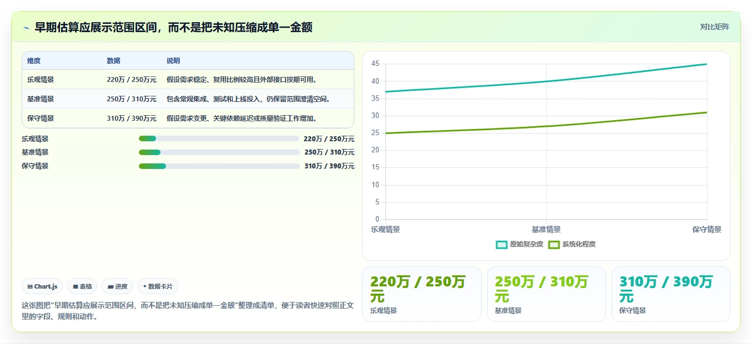
Task: Click the 乐观情景 label beside progress bars
Action: tap(35, 139)
